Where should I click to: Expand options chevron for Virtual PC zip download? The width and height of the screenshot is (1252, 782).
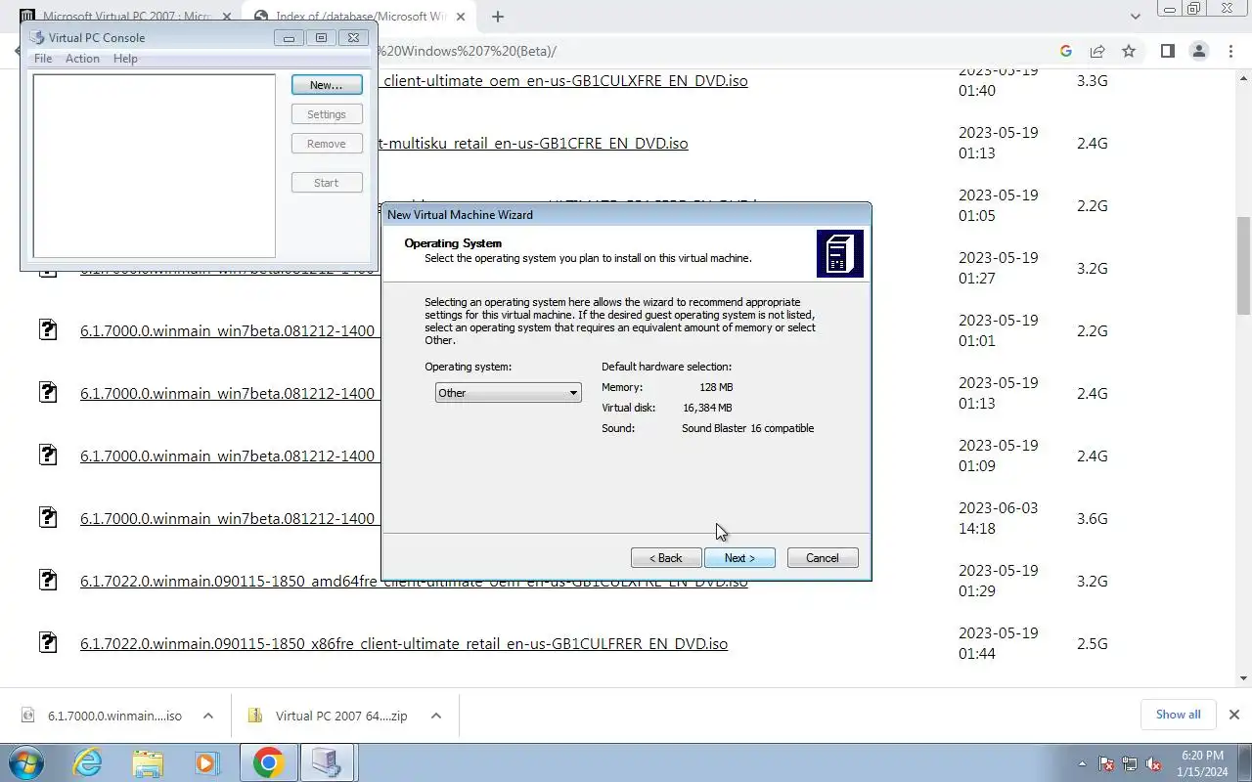(436, 716)
